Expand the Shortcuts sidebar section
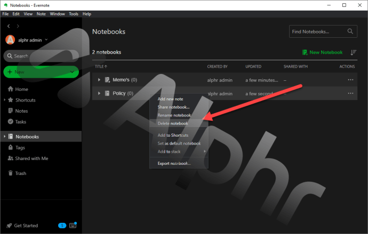The image size is (368, 234). click(x=4, y=100)
